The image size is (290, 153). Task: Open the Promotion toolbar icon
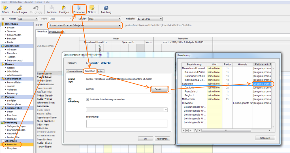(x=79, y=8)
